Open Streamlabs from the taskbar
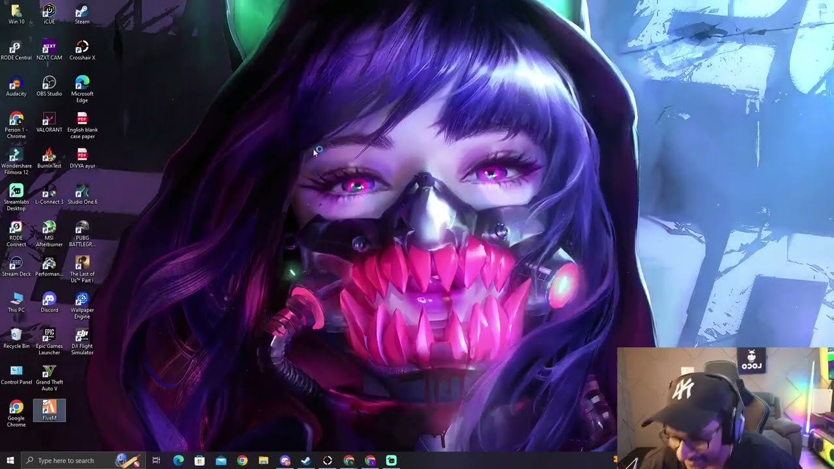834x469 pixels. [x=391, y=461]
